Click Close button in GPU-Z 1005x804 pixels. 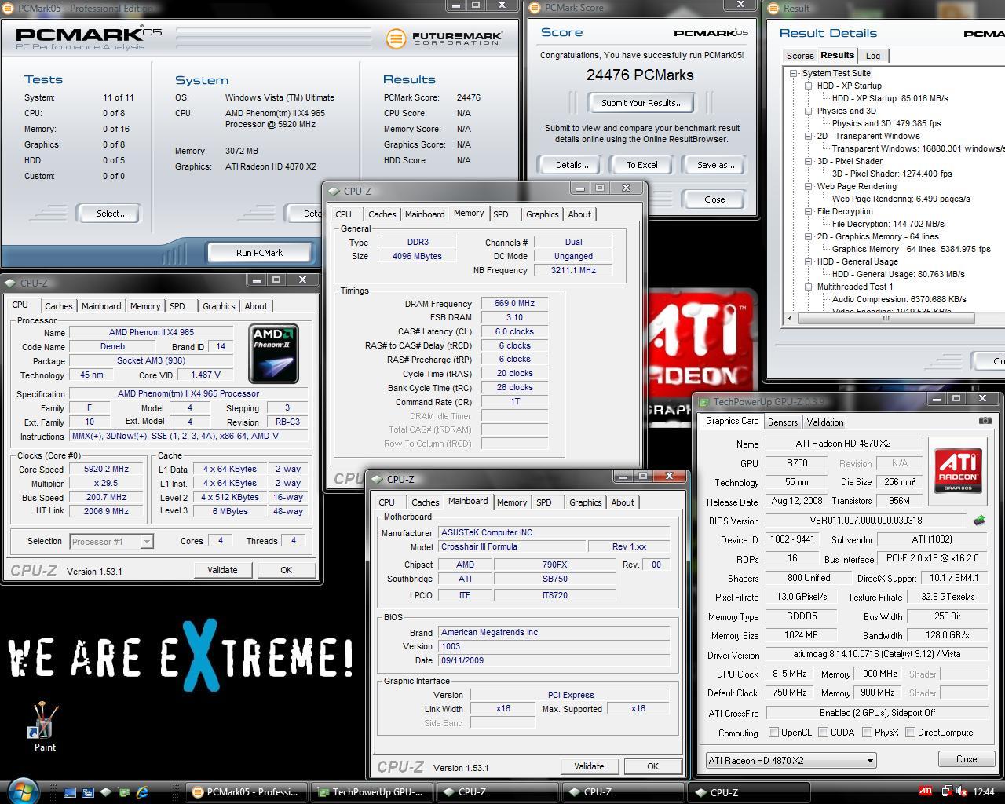[967, 759]
